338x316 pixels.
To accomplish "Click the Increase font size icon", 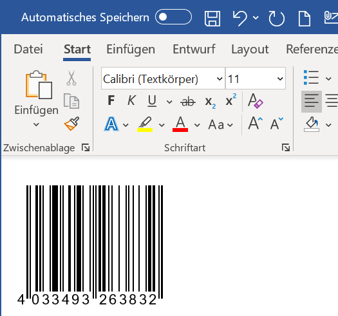I will [256, 124].
